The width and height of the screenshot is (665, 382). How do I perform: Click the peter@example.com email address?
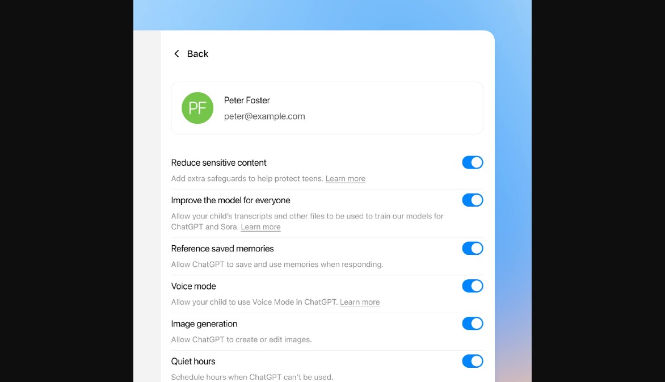(x=264, y=116)
